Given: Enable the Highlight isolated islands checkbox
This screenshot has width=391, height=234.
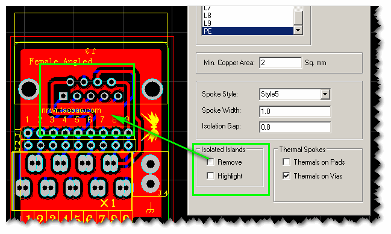Looking at the screenshot, I should coord(210,176).
